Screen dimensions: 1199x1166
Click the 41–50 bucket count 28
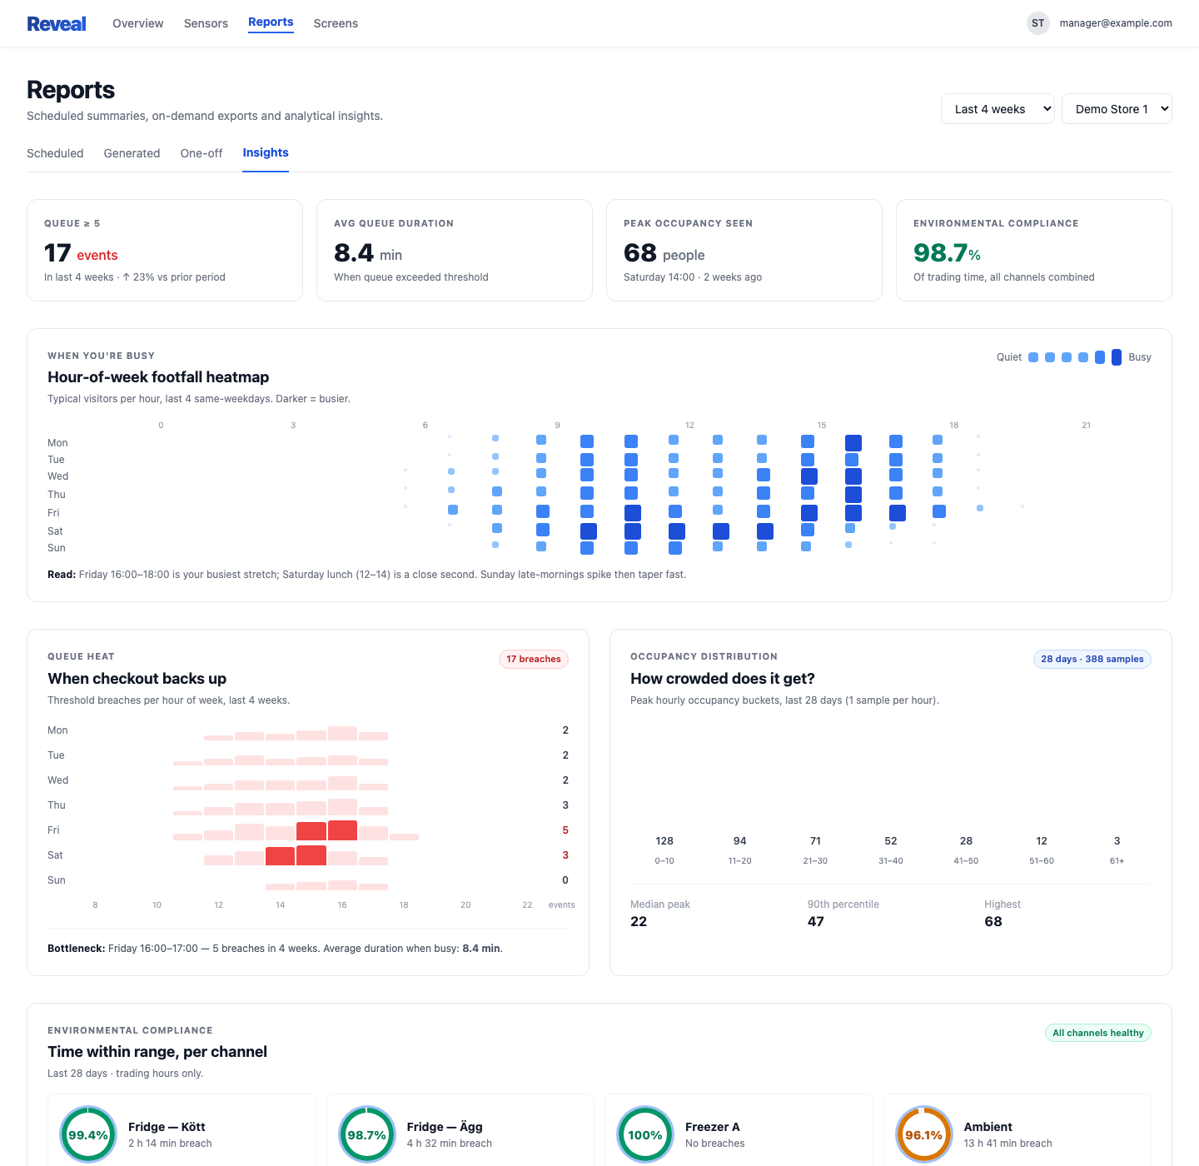point(966,841)
